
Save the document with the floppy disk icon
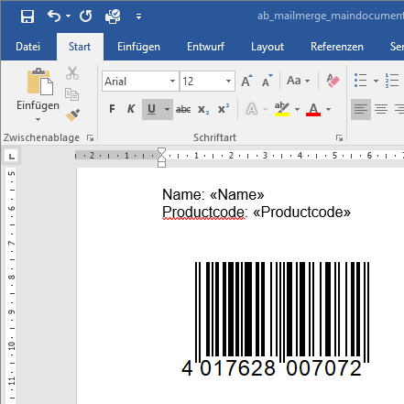(x=27, y=16)
